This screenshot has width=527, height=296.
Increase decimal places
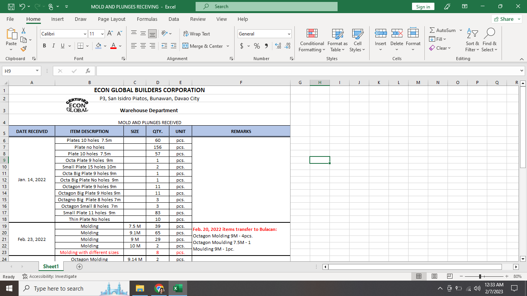point(278,46)
